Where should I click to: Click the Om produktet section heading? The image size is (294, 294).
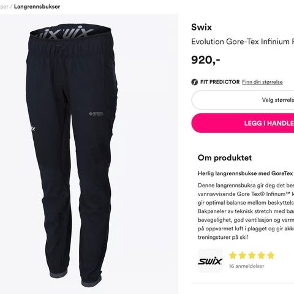(225, 158)
